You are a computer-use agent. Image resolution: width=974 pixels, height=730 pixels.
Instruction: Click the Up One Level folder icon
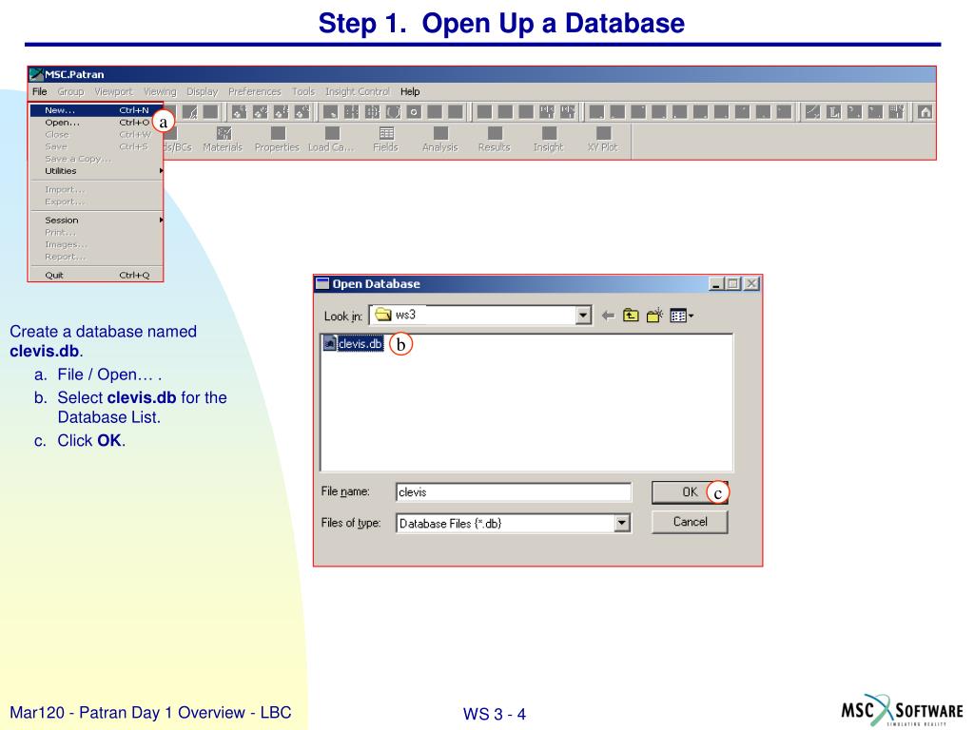pyautogui.click(x=631, y=316)
